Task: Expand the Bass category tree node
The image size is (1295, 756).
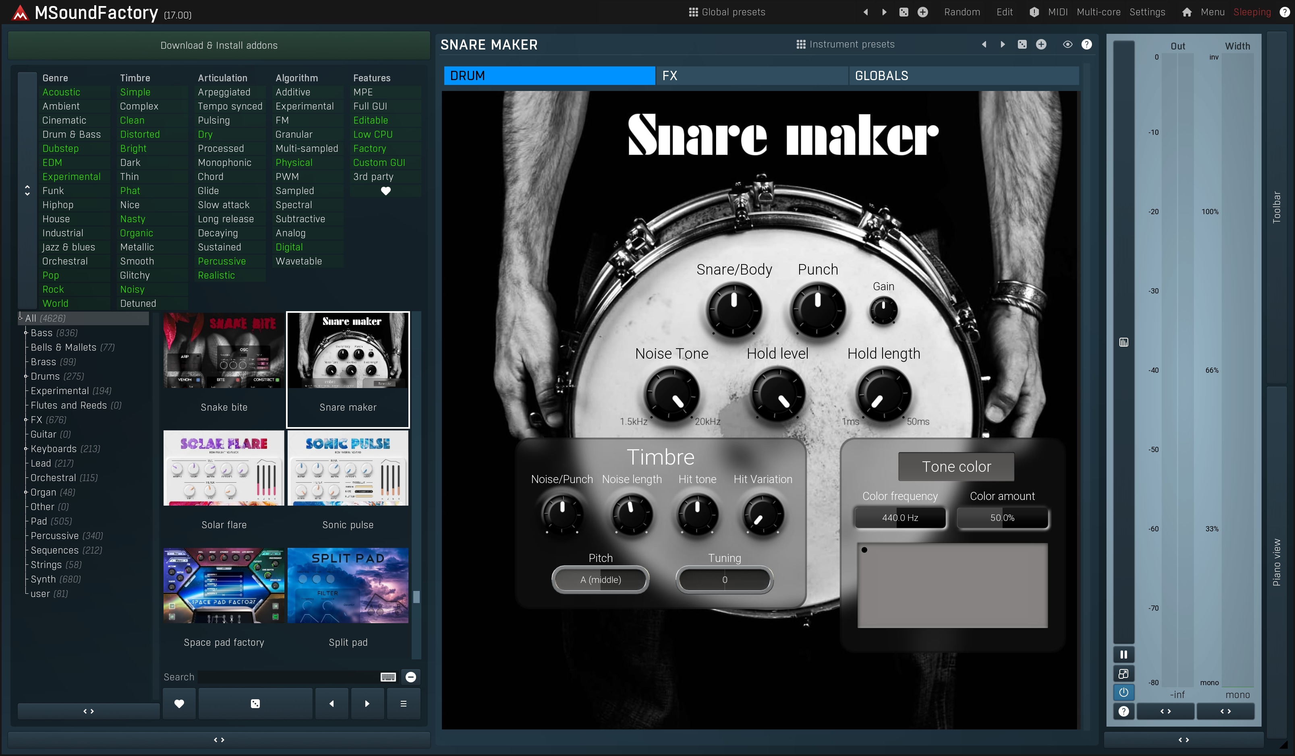Action: click(26, 333)
